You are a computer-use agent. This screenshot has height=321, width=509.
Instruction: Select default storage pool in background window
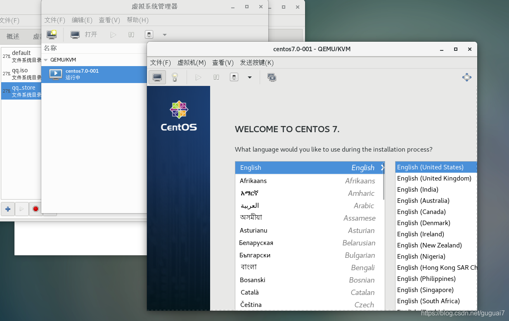click(x=21, y=56)
